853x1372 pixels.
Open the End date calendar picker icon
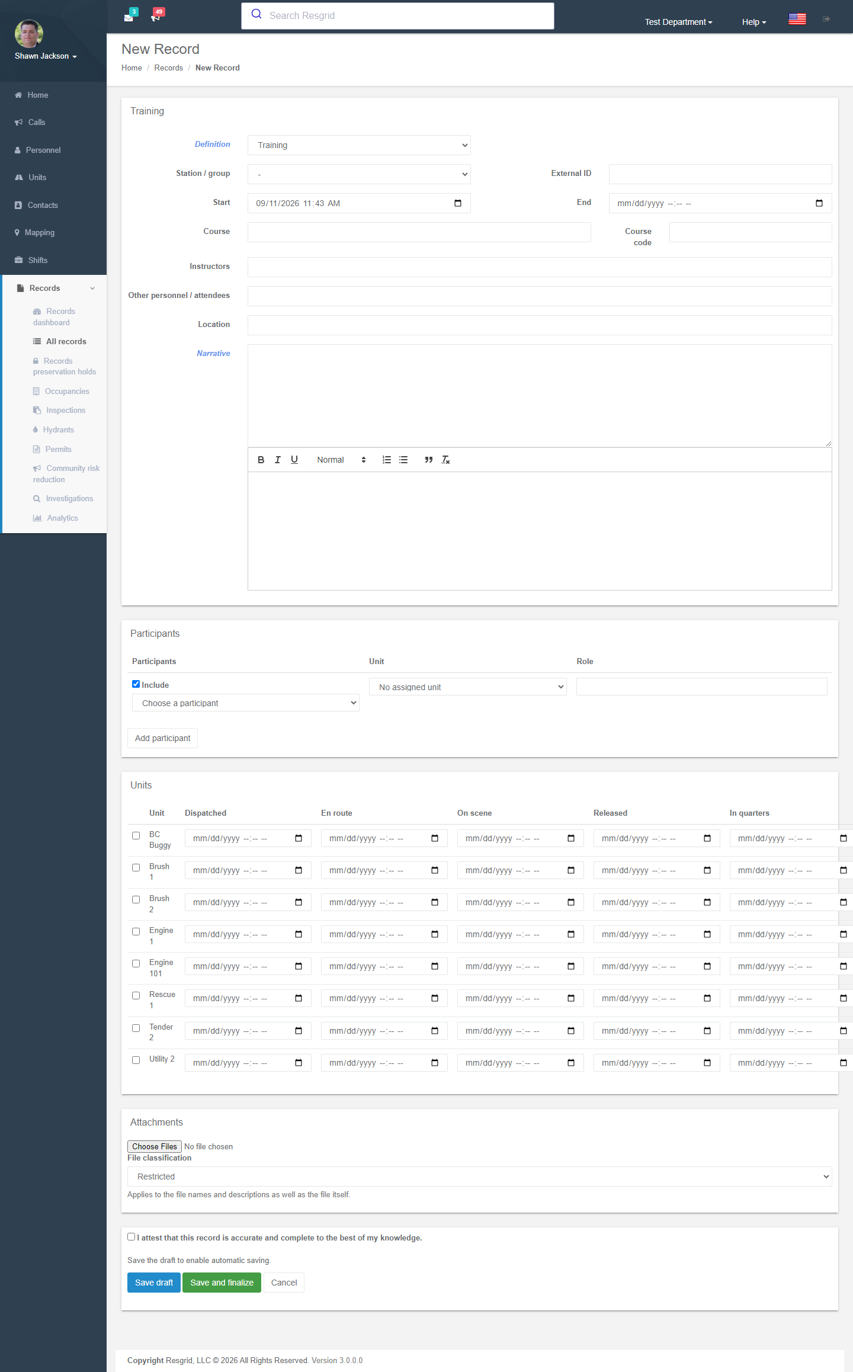coord(819,203)
